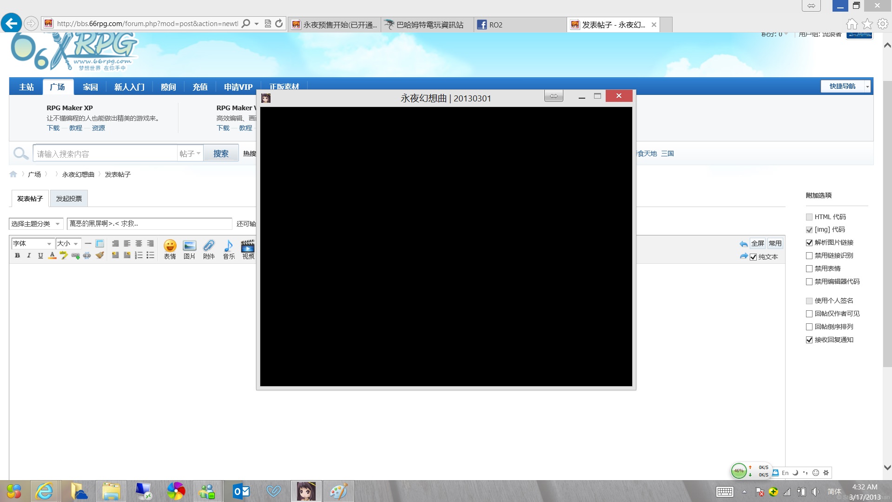Enable the 回帖倒序排列 checkbox

(809, 327)
